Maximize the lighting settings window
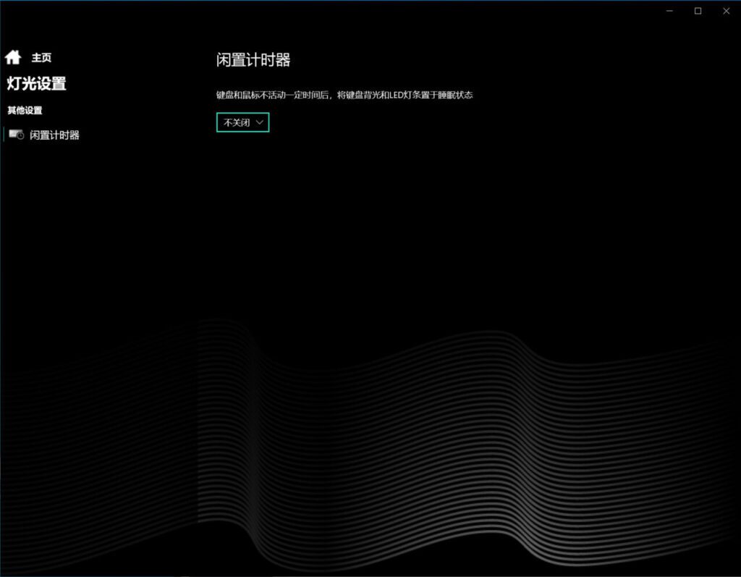 tap(698, 11)
